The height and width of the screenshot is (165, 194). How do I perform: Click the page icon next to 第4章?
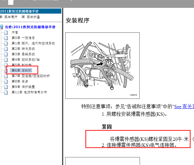coord(6,60)
